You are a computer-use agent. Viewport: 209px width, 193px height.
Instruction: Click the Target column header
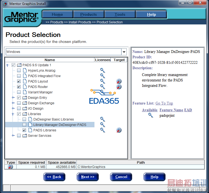coord(119,60)
